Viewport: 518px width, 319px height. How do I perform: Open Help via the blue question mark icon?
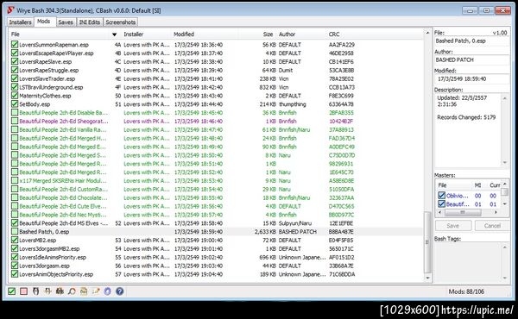point(120,291)
